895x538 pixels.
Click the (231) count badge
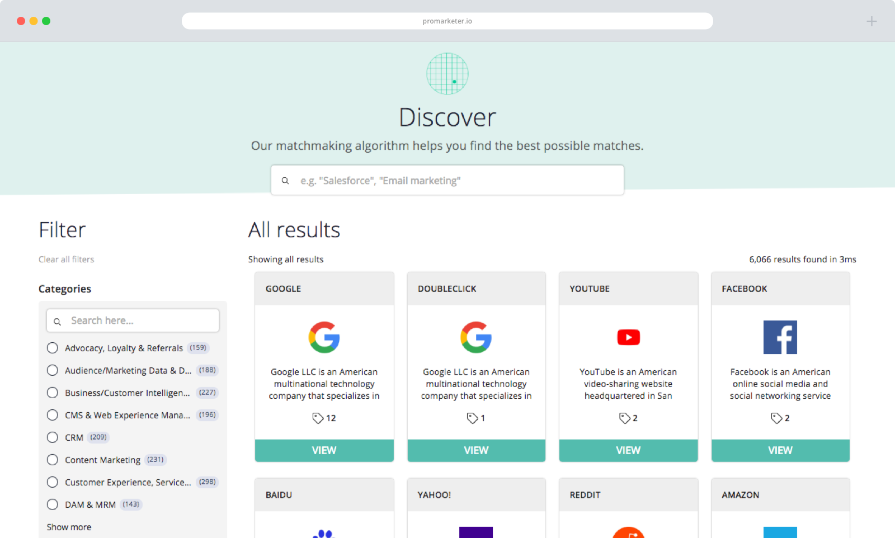click(156, 460)
